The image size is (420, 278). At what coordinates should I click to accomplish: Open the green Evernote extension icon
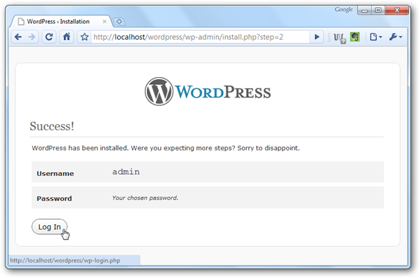coord(355,37)
